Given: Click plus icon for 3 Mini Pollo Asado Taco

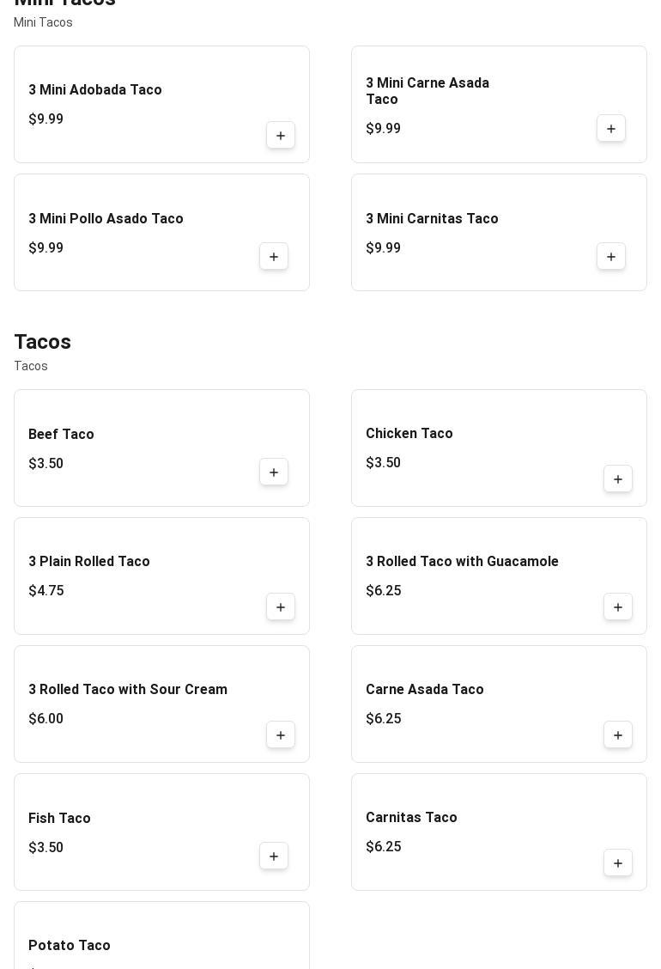Looking at the screenshot, I should 274,257.
